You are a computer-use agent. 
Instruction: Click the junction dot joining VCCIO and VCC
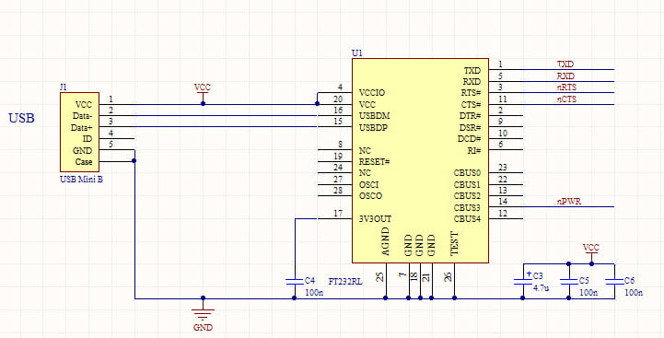(317, 104)
